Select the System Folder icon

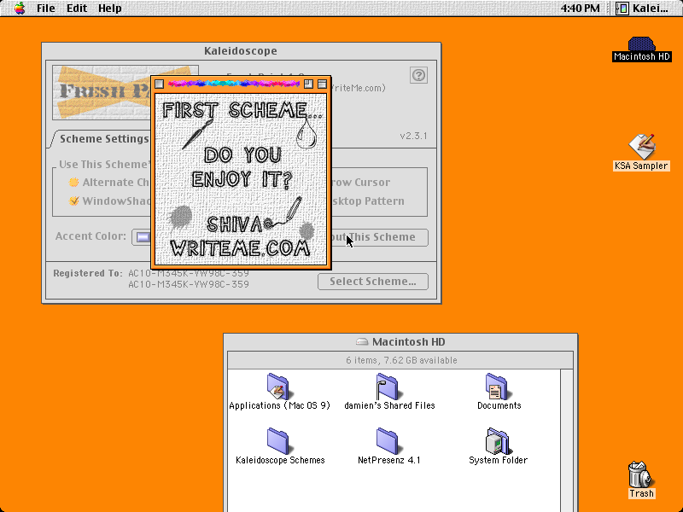click(498, 441)
